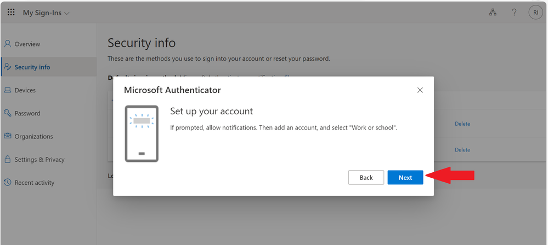This screenshot has height=245, width=548.
Task: Click the Organizations briefcase icon
Action: (x=8, y=136)
